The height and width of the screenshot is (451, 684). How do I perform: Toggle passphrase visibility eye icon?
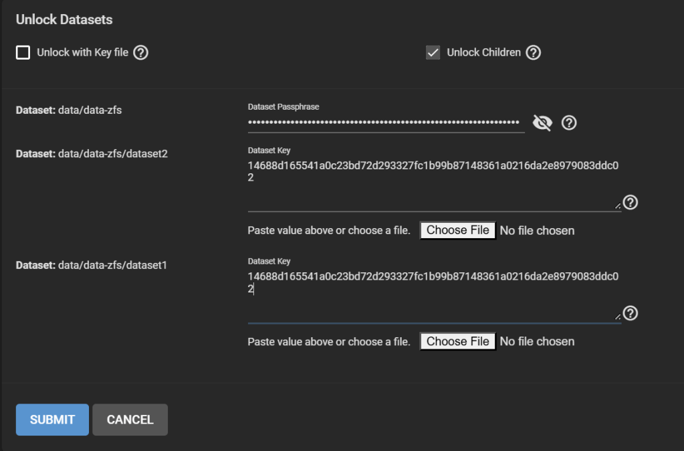click(x=542, y=123)
